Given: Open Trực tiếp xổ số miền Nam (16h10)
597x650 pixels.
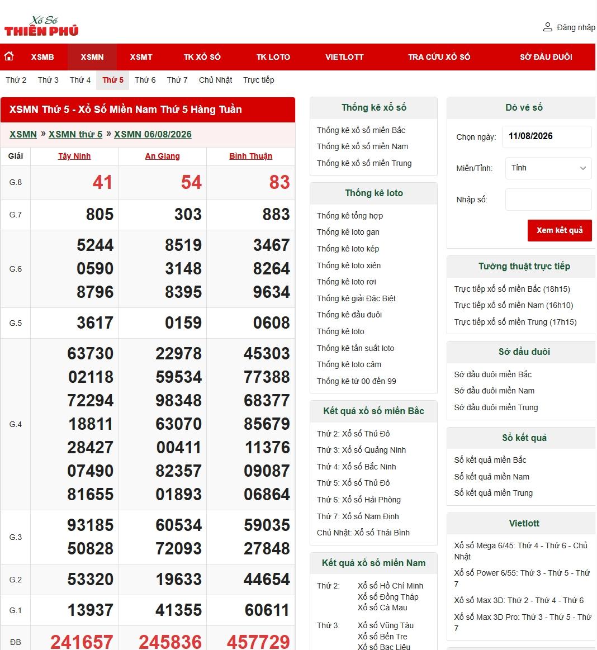Looking at the screenshot, I should pos(513,306).
